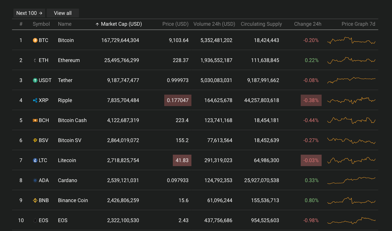Click the highlighted -0.38% change cell

point(311,100)
